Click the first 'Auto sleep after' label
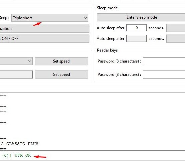185x162 pixels. (x=110, y=28)
